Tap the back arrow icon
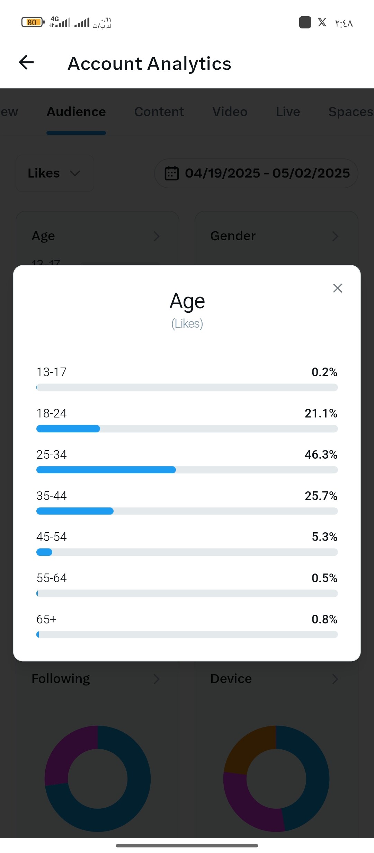374x853 pixels. click(x=26, y=63)
